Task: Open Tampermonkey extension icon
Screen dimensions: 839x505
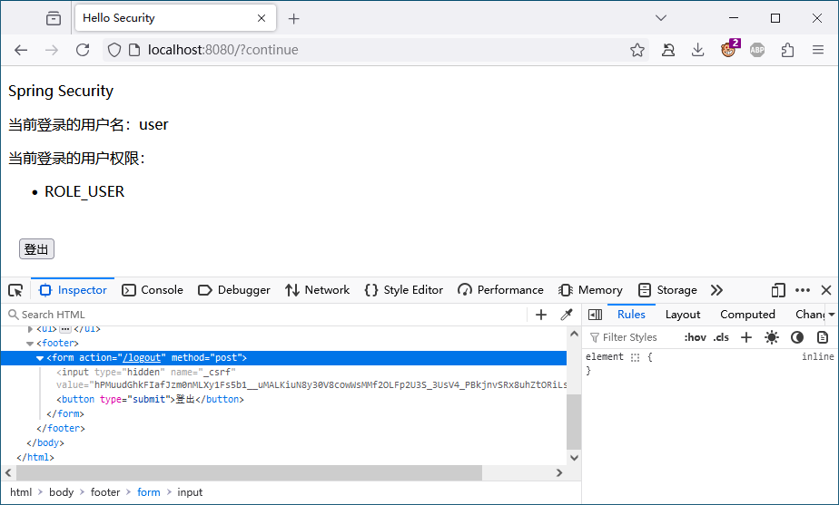Action: [x=729, y=49]
